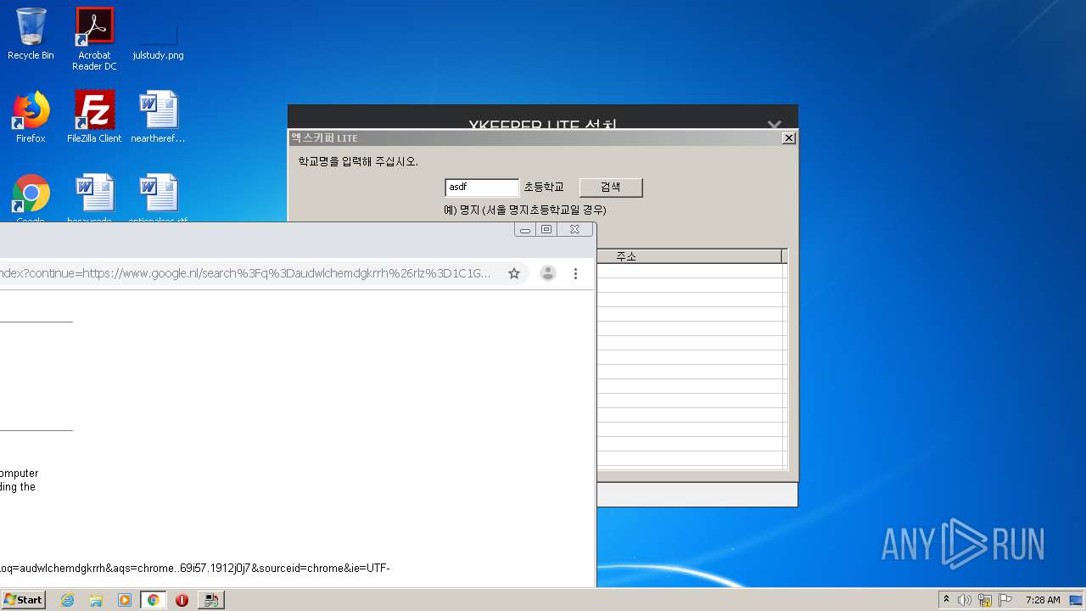Click the 7:28 AM taskbar clock
Viewport: 1086px width, 611px height.
(x=1043, y=600)
